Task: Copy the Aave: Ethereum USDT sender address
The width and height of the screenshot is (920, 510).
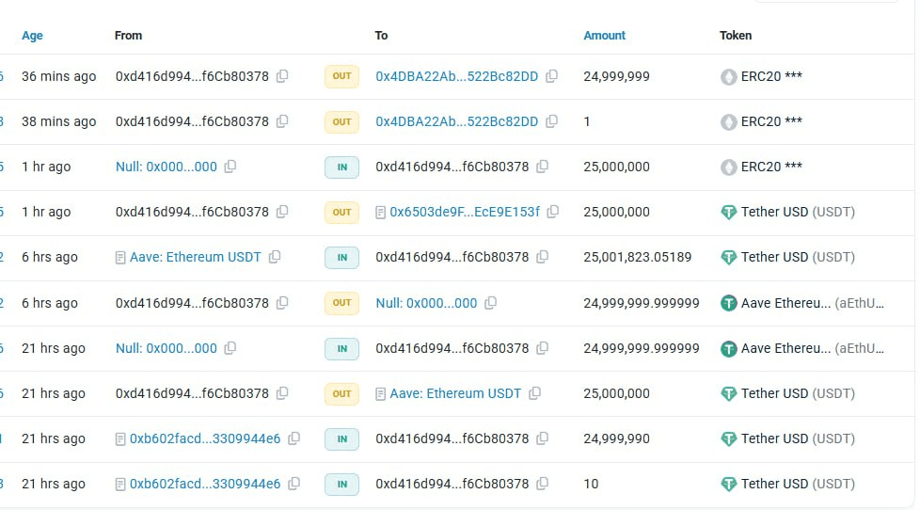Action: pos(275,257)
